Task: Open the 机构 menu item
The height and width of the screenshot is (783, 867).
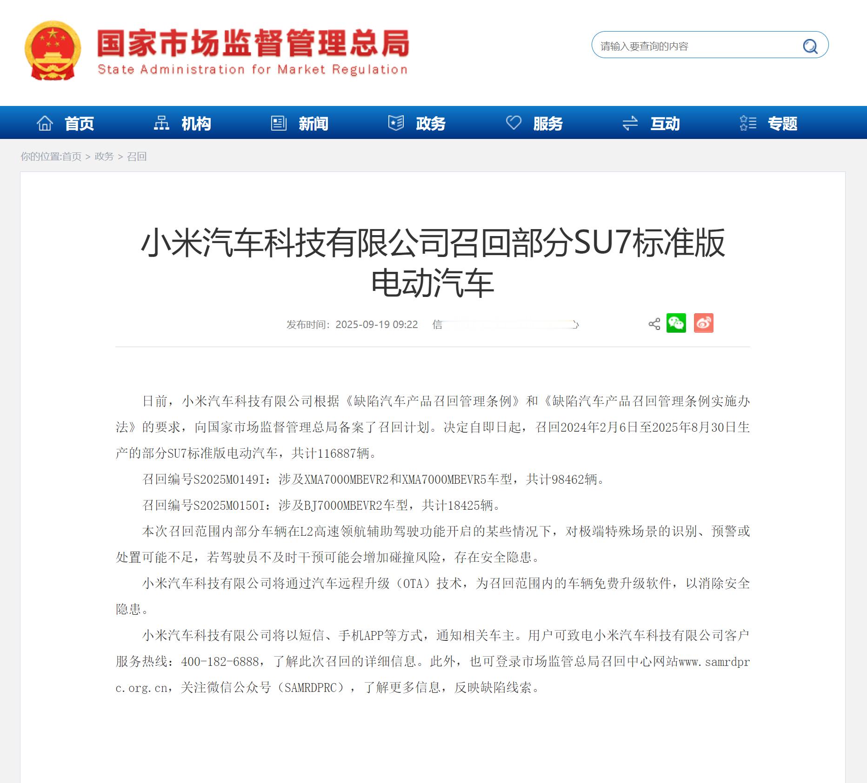Action: (x=196, y=124)
